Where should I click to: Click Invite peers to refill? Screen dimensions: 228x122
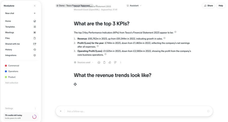(x=13, y=118)
